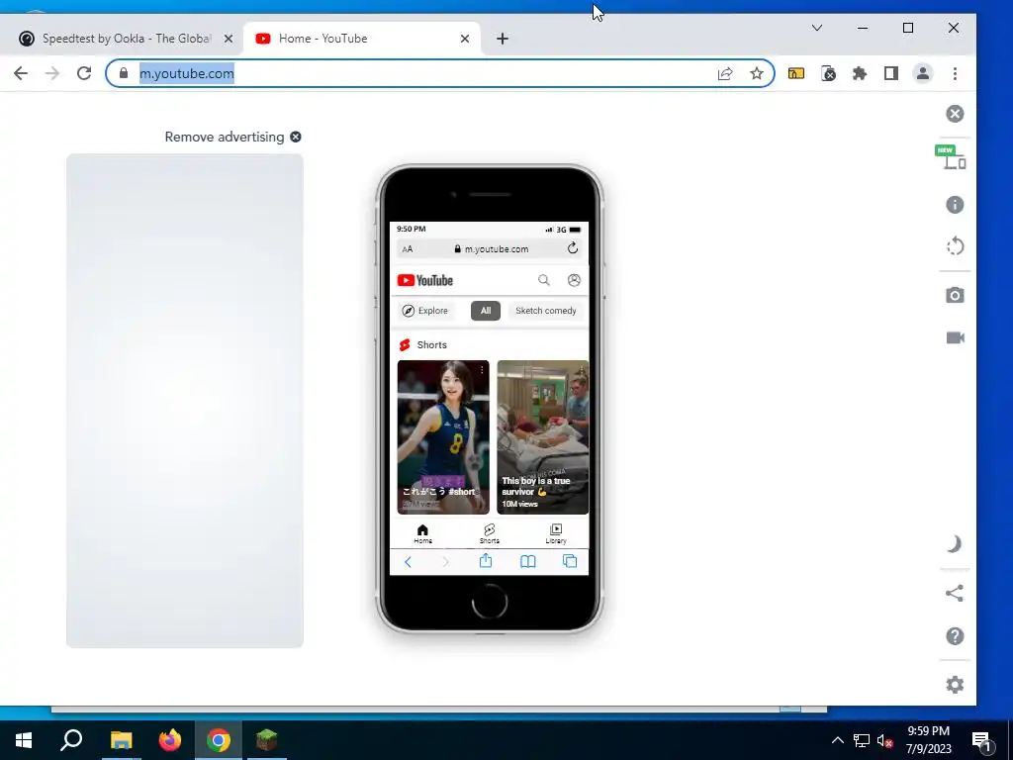The width and height of the screenshot is (1013, 760).
Task: Reload the page in Chrome
Action: point(84,73)
